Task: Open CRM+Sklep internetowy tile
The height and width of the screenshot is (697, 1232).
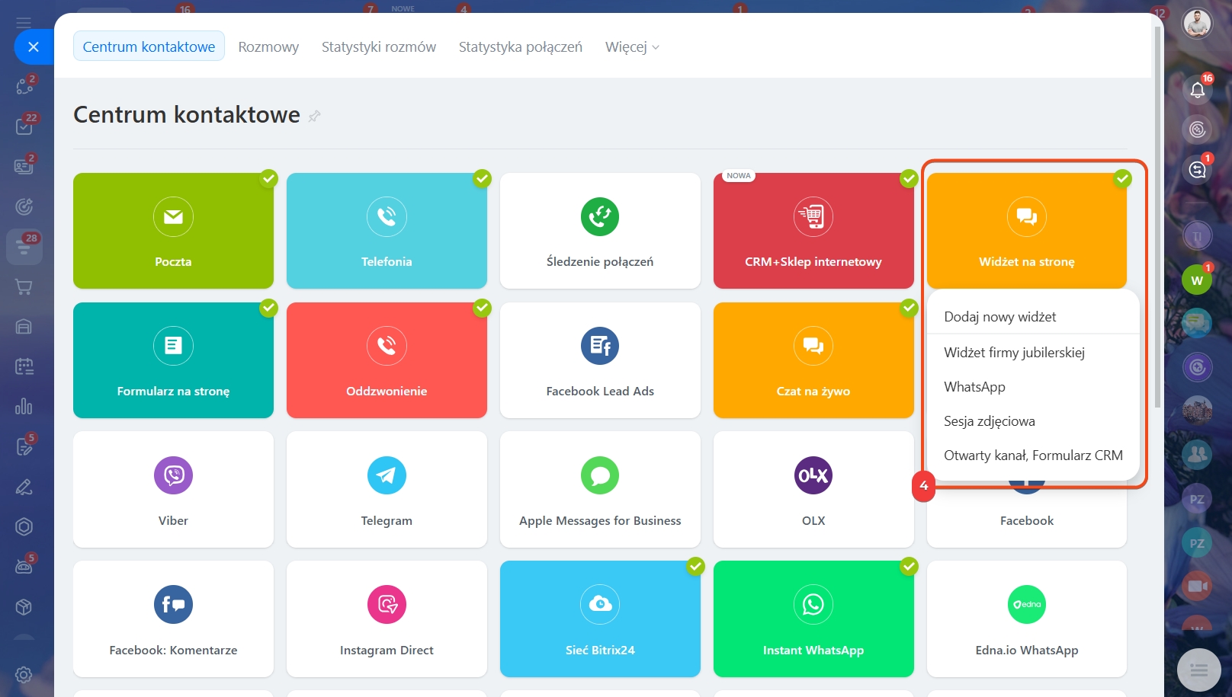Action: 813,231
